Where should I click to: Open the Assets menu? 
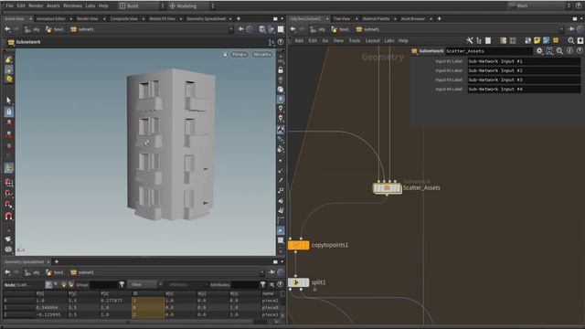[53, 5]
